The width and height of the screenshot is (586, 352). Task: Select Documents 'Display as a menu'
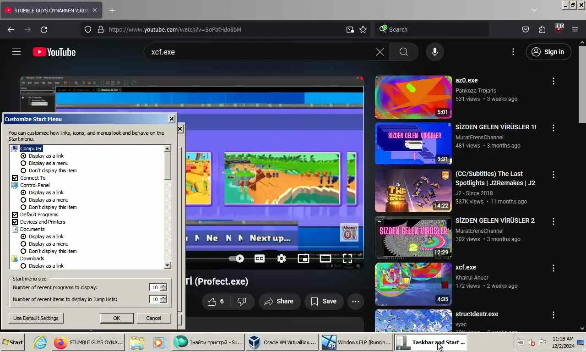pos(23,244)
